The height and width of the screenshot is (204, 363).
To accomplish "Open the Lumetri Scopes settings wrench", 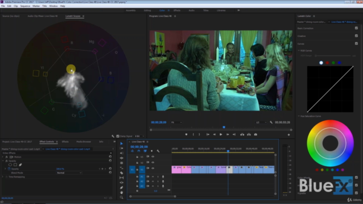I will coord(113,136).
